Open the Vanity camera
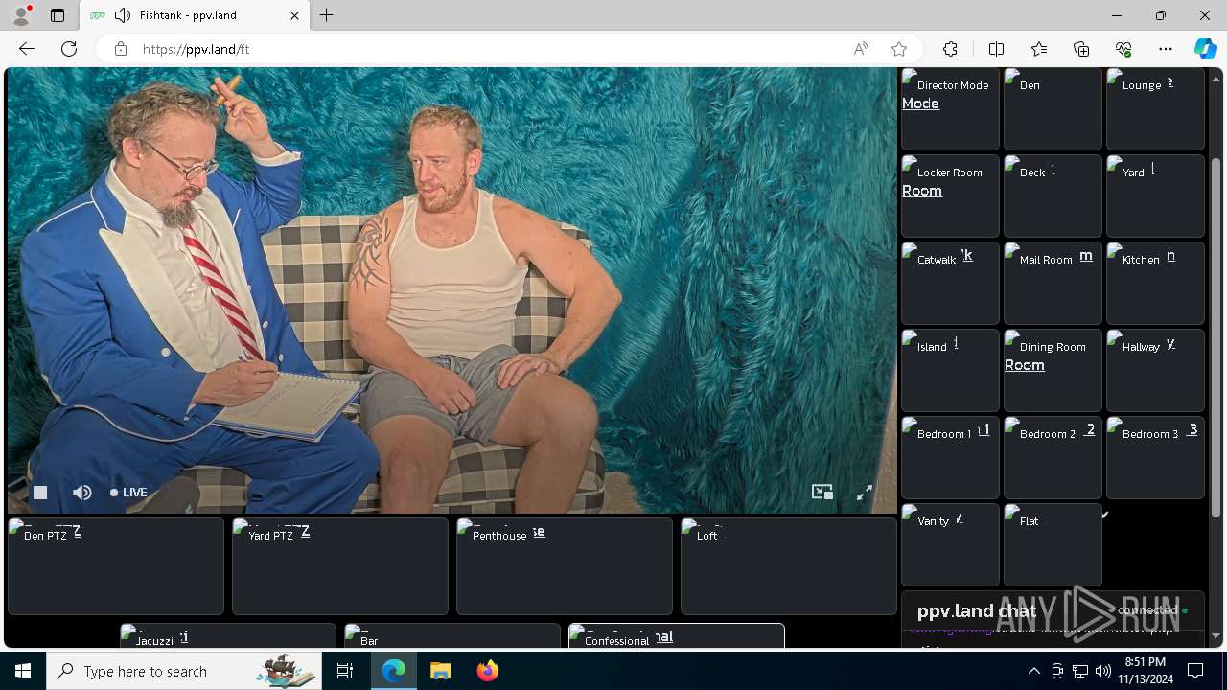Viewport: 1227px width, 690px height. (x=950, y=544)
